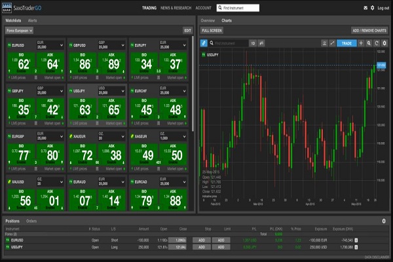The height and width of the screenshot is (262, 393).
Task: Click Log out
Action: coord(383,8)
